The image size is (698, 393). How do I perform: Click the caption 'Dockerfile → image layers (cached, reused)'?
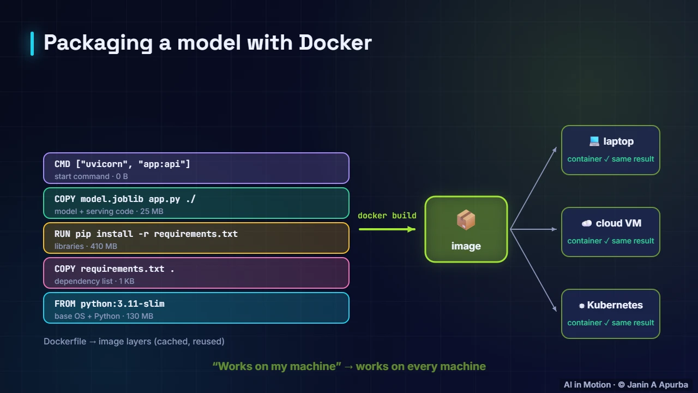[134, 341]
